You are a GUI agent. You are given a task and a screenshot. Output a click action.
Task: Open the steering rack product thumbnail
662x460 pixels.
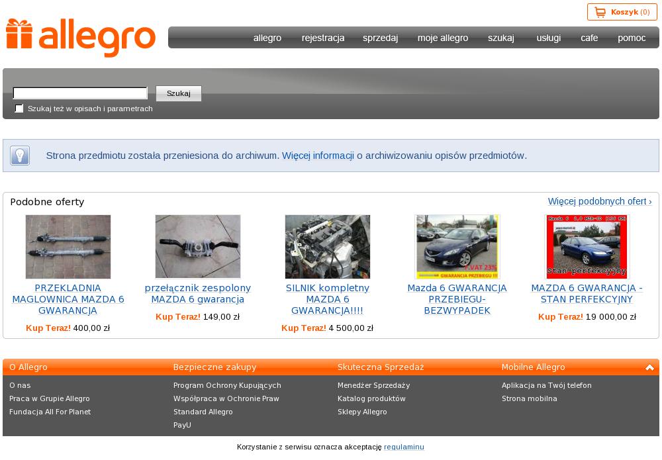(68, 247)
